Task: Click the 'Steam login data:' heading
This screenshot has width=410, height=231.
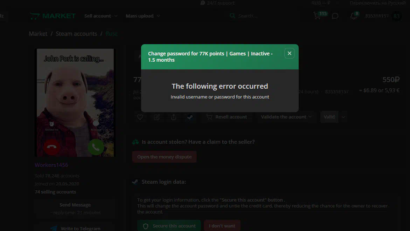Action: tap(164, 182)
